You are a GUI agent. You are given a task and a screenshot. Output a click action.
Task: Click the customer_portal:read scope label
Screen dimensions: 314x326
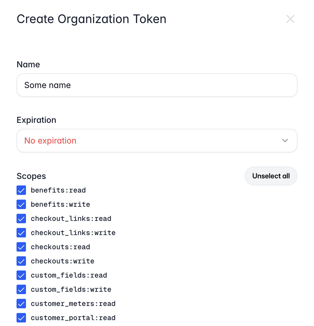pos(73,318)
